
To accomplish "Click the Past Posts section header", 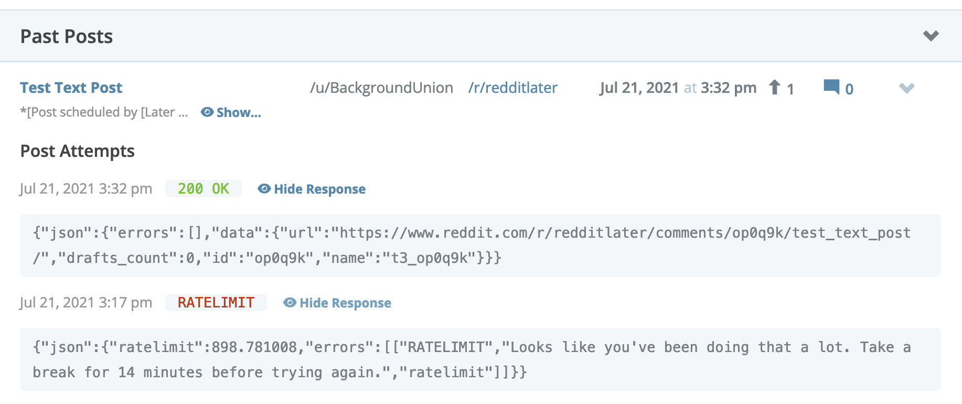I will point(67,36).
